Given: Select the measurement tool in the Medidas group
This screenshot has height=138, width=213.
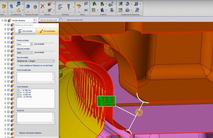Looking at the screenshot, I should click(60, 7).
